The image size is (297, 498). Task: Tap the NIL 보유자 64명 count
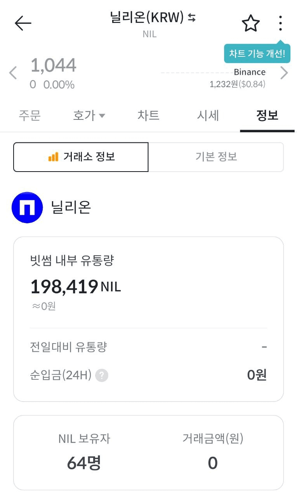coord(84,463)
